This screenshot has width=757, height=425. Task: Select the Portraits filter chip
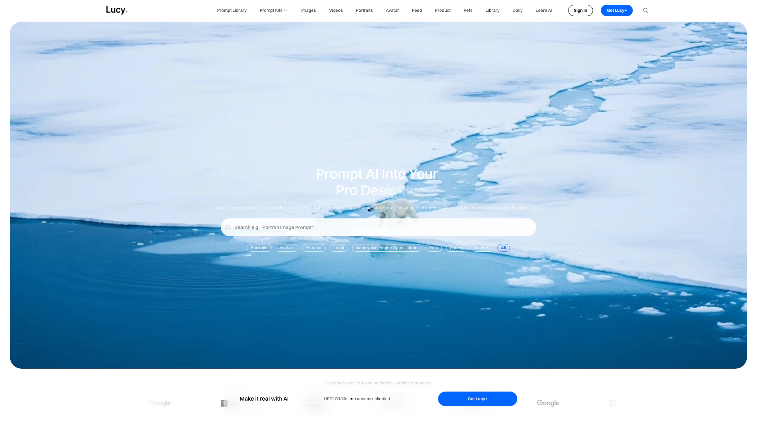[259, 248]
